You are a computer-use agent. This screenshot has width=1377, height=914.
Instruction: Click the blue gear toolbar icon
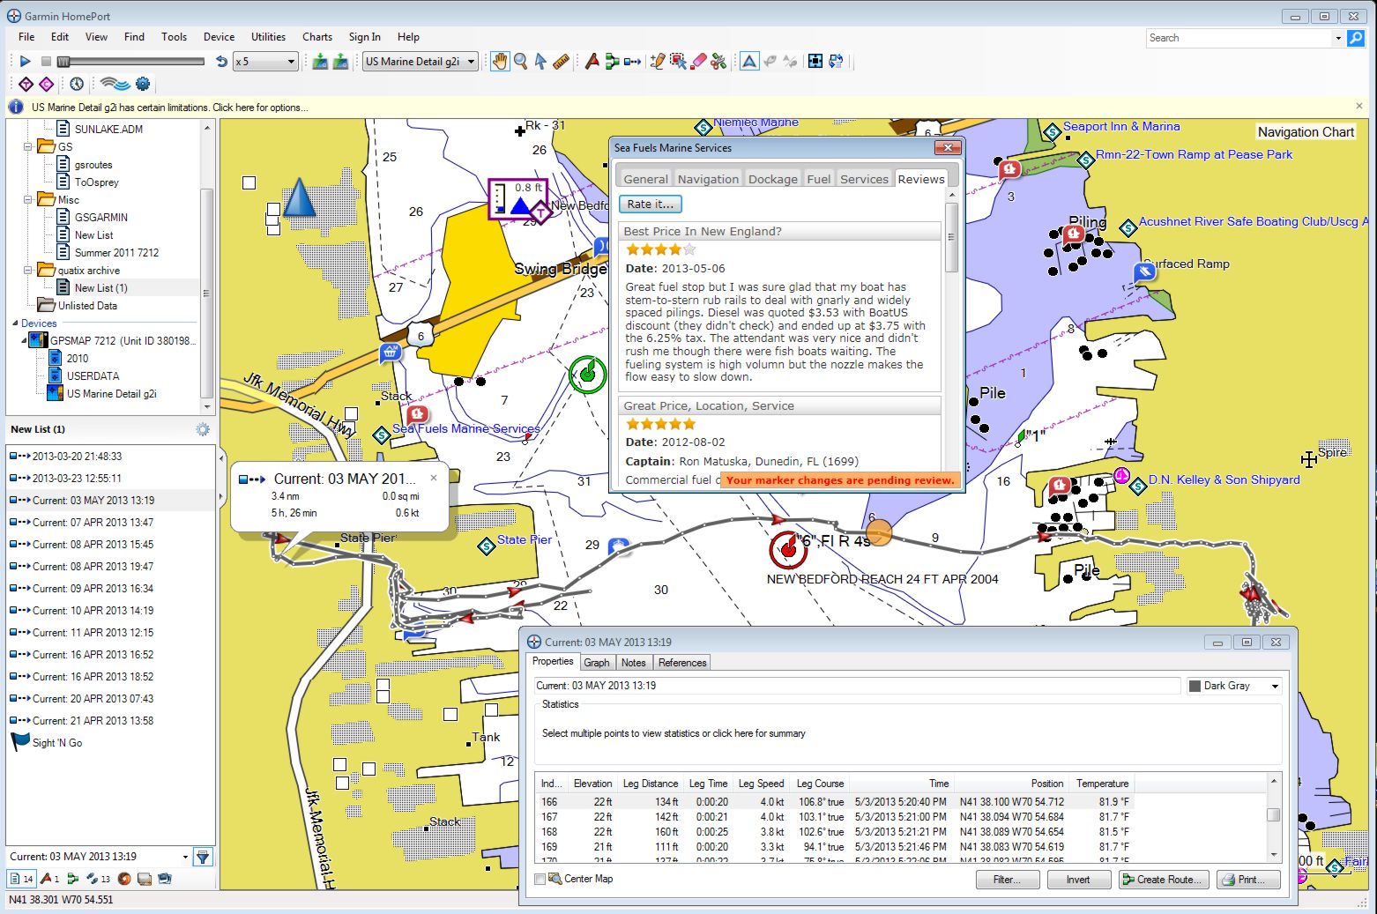142,84
